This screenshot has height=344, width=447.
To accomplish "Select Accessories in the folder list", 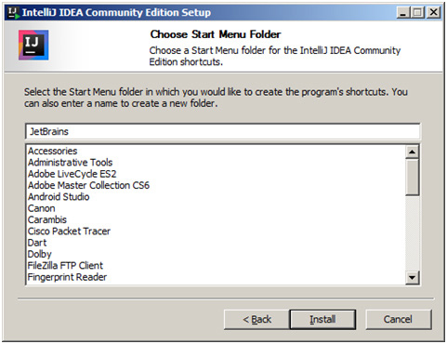I will pyautogui.click(x=53, y=151).
